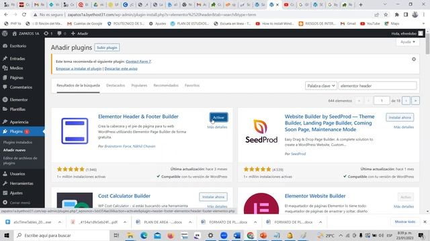Open a new browser tab with plus icon
The height and width of the screenshot is (241, 430).
pos(361,5)
